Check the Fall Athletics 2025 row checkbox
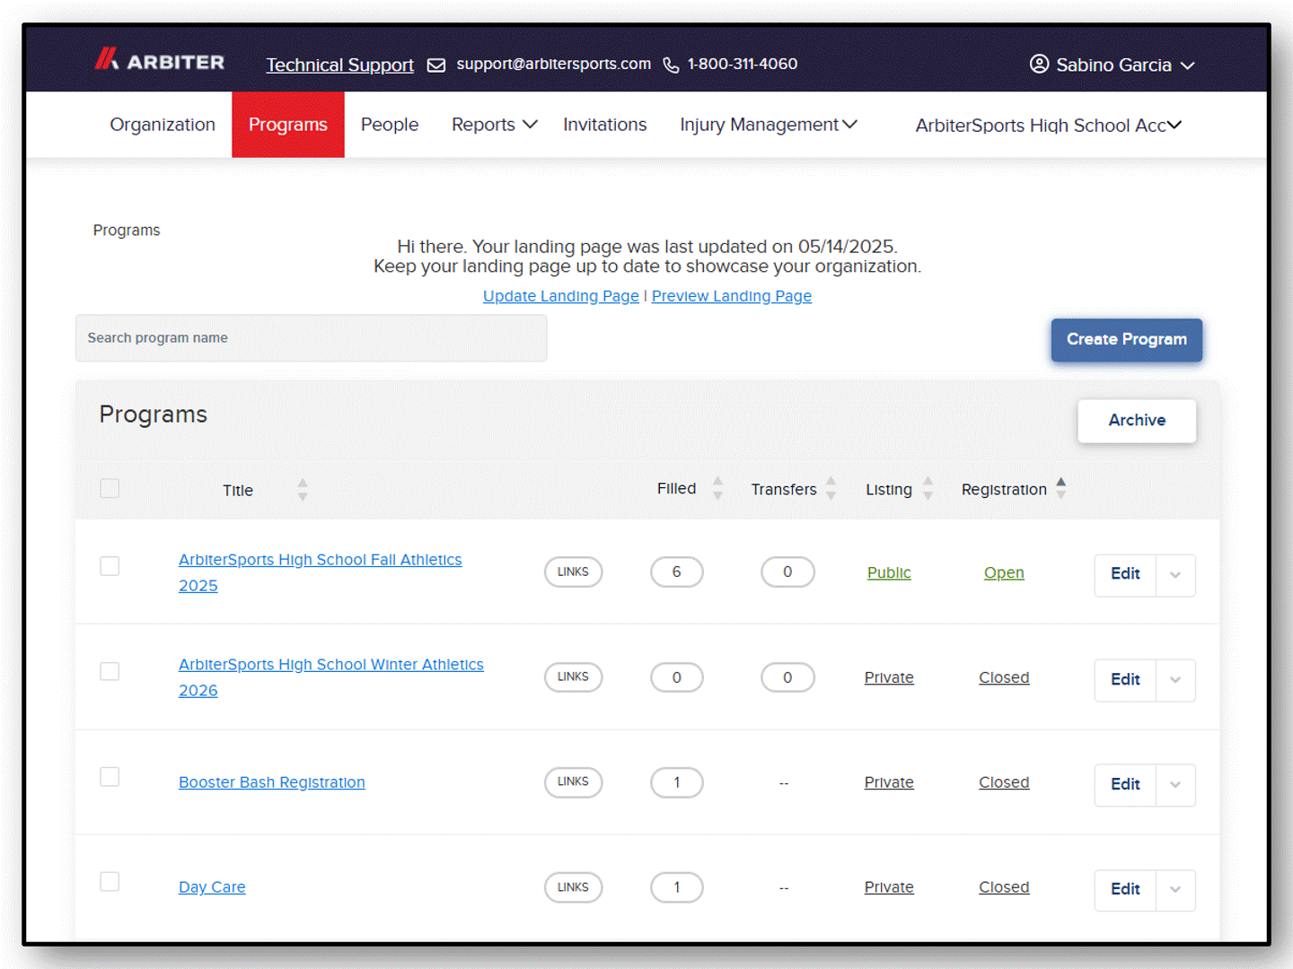The image size is (1293, 969). tap(110, 566)
